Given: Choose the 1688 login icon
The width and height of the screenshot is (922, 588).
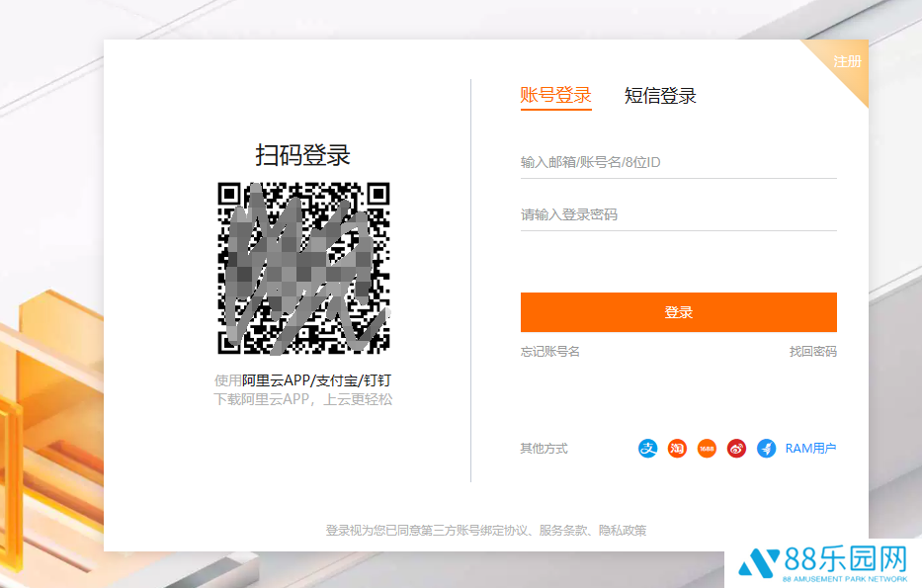Looking at the screenshot, I should [707, 449].
